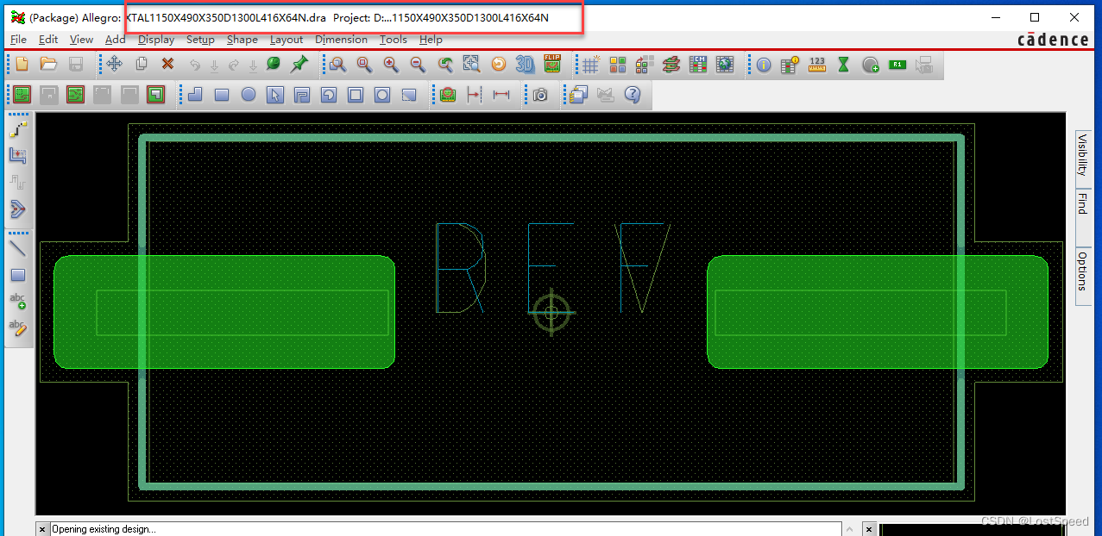This screenshot has height=536, width=1102.
Task: Open the Shape menu
Action: [242, 40]
